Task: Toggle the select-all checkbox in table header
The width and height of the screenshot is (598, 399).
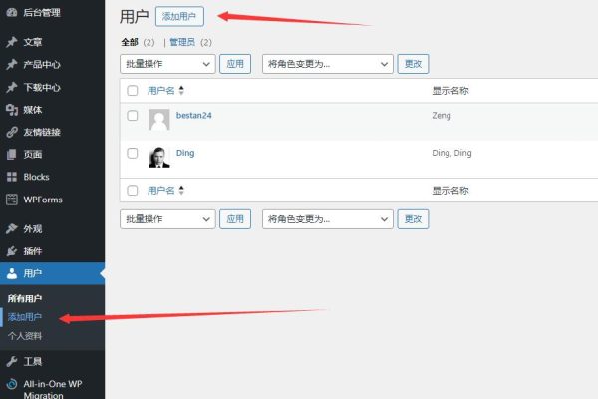Action: coord(133,91)
